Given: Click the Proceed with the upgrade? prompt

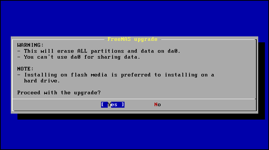Looking at the screenshot, I should click(x=59, y=93).
